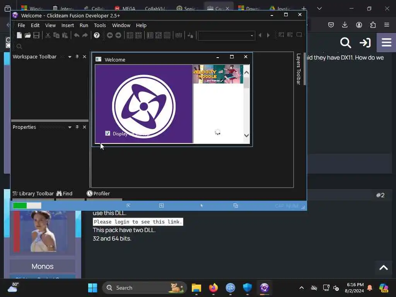Show hidden system tray icons
Image resolution: width=396 pixels, height=297 pixels.
point(302,288)
